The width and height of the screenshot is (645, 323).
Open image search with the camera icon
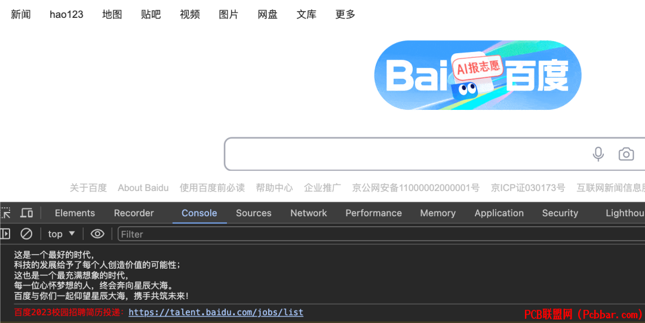(626, 154)
